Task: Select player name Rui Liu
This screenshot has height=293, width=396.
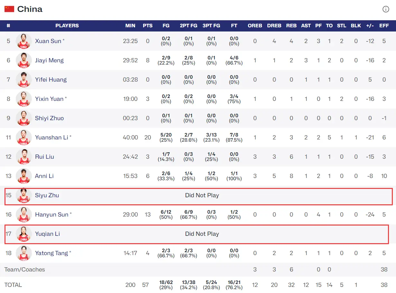Action: [x=44, y=157]
